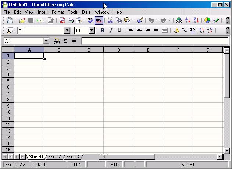Click the Cut scissors icon
This screenshot has height=169, width=232.
click(x=110, y=20)
